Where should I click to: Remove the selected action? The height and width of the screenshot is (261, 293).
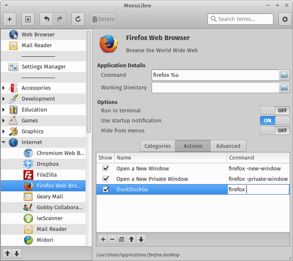112,239
